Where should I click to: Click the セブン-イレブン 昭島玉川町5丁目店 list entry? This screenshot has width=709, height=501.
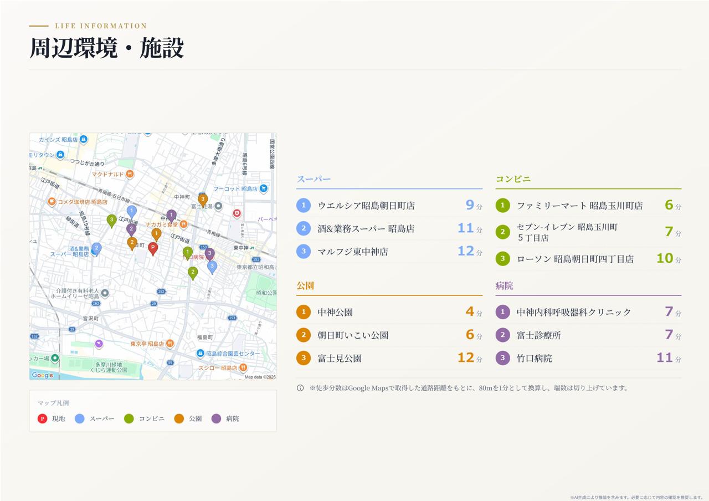point(588,232)
